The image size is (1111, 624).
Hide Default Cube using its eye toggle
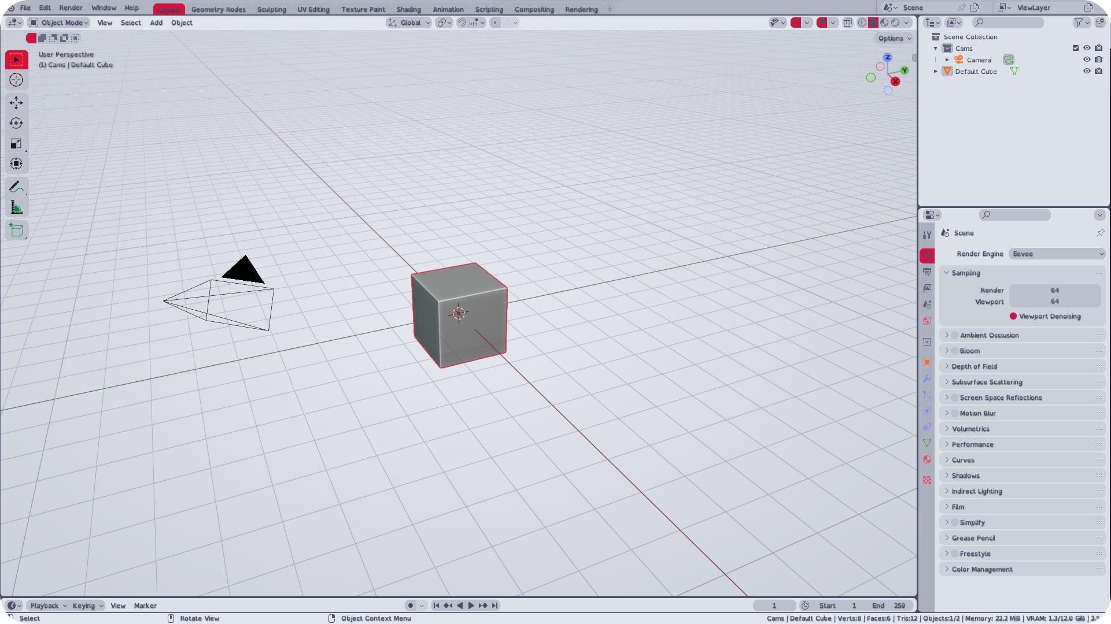pyautogui.click(x=1087, y=71)
